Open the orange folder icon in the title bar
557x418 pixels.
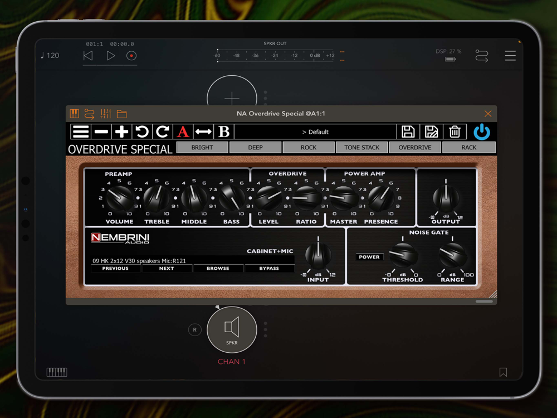tap(122, 114)
